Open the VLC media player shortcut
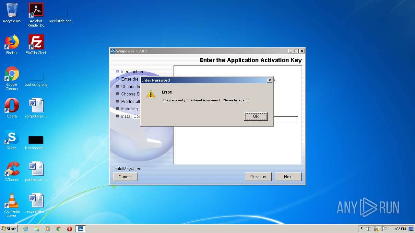 coord(12,205)
